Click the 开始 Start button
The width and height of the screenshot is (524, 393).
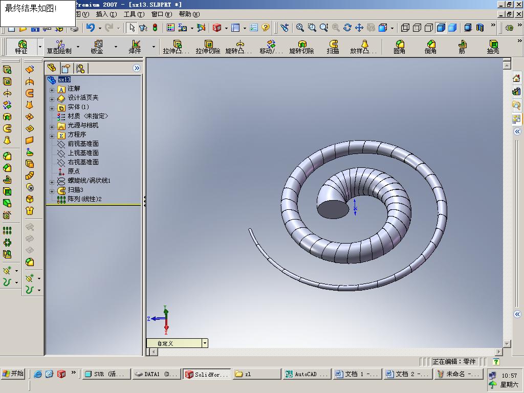pos(13,374)
